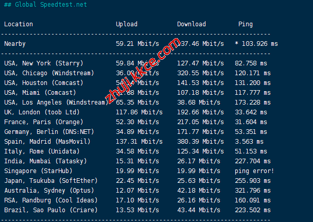Click the "## Global Speedtest.net" heading
Viewport: 313px width, 222px height.
tap(45, 5)
